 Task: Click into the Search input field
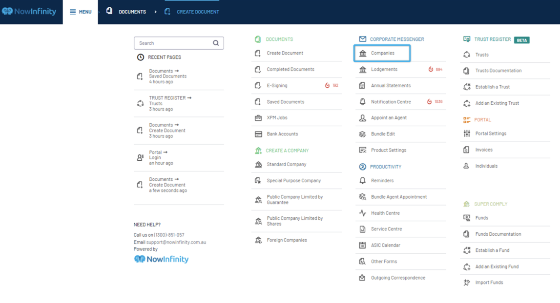pyautogui.click(x=173, y=43)
